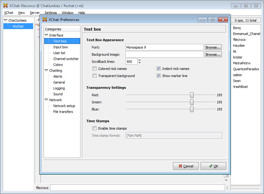
Task: Uncheck Indent nick names
Action: pos(158,69)
